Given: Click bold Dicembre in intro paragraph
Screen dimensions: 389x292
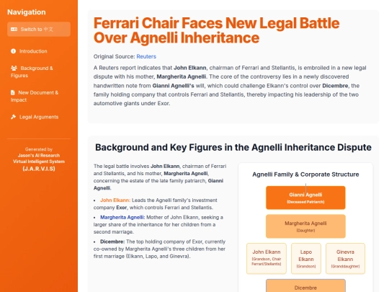Looking at the screenshot, I should pyautogui.click(x=335, y=86).
